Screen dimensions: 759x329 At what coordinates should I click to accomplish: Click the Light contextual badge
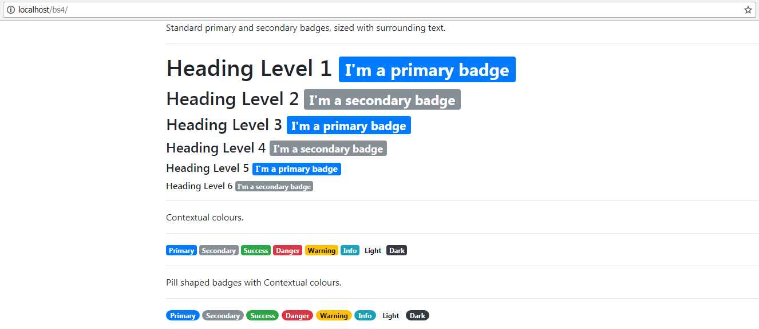pyautogui.click(x=373, y=250)
